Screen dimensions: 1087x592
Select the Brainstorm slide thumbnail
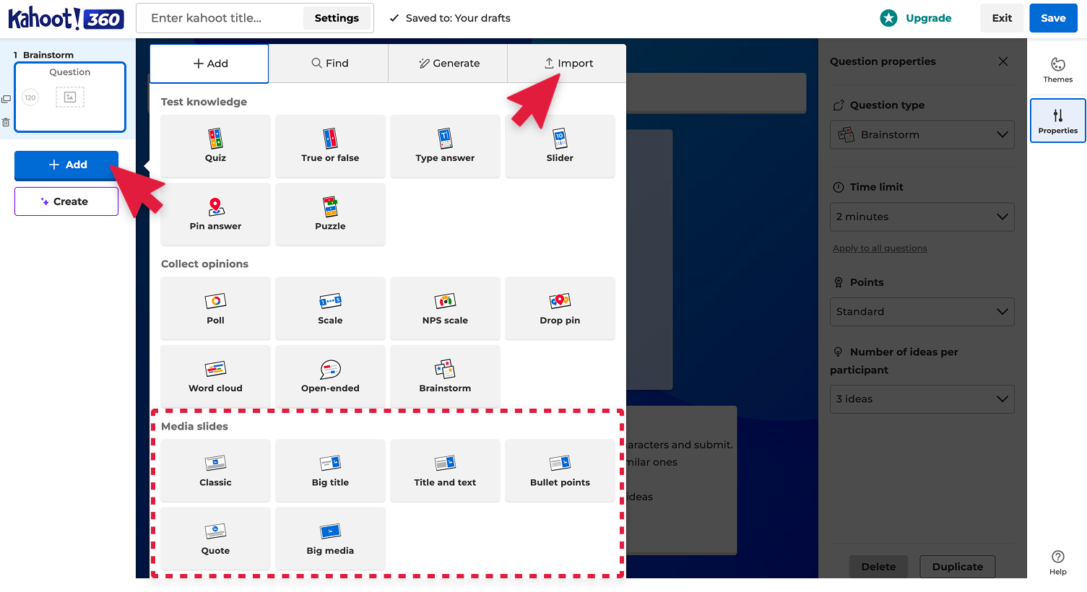tap(70, 97)
